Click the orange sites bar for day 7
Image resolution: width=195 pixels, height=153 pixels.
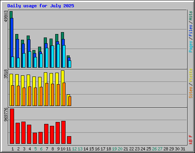pyautogui.click(x=47, y=94)
